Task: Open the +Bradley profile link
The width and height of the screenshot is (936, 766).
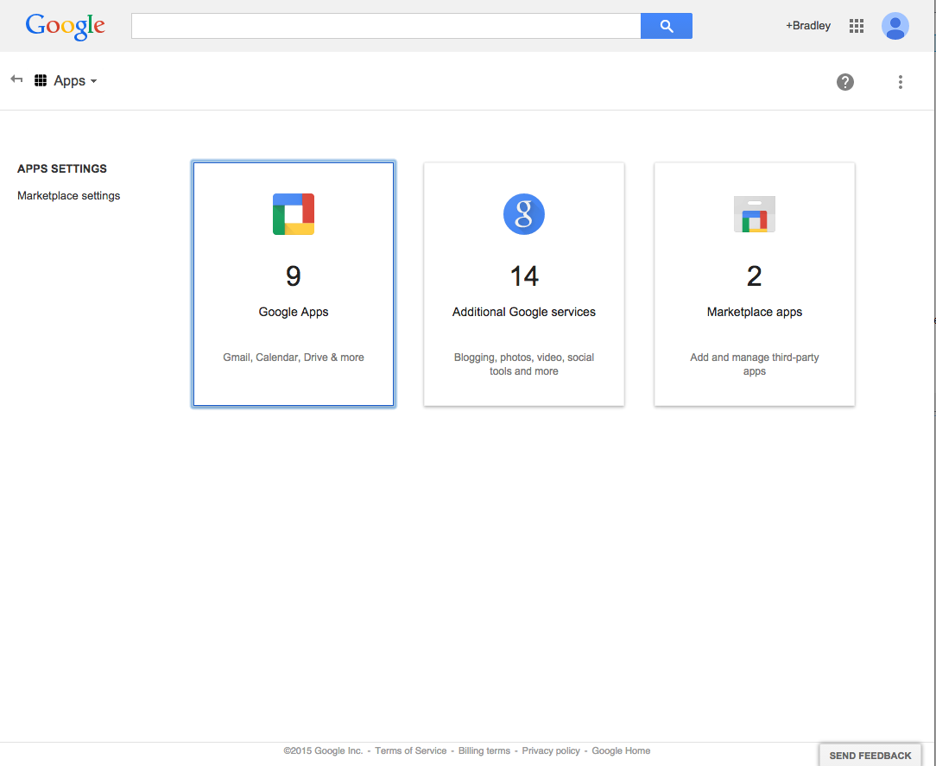Action: coord(807,26)
